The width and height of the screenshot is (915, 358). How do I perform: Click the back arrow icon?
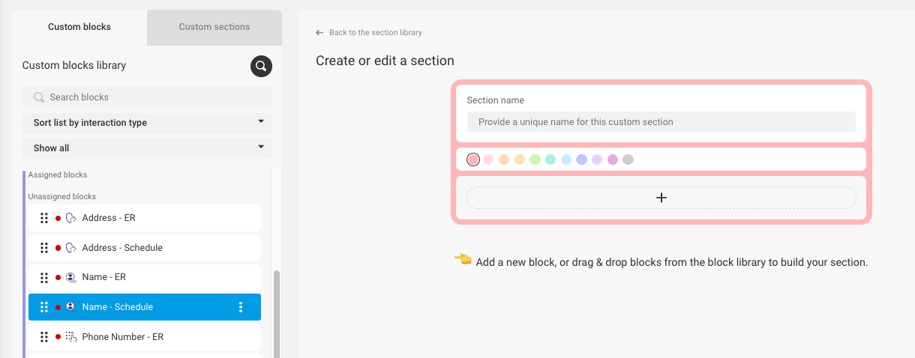click(x=319, y=33)
